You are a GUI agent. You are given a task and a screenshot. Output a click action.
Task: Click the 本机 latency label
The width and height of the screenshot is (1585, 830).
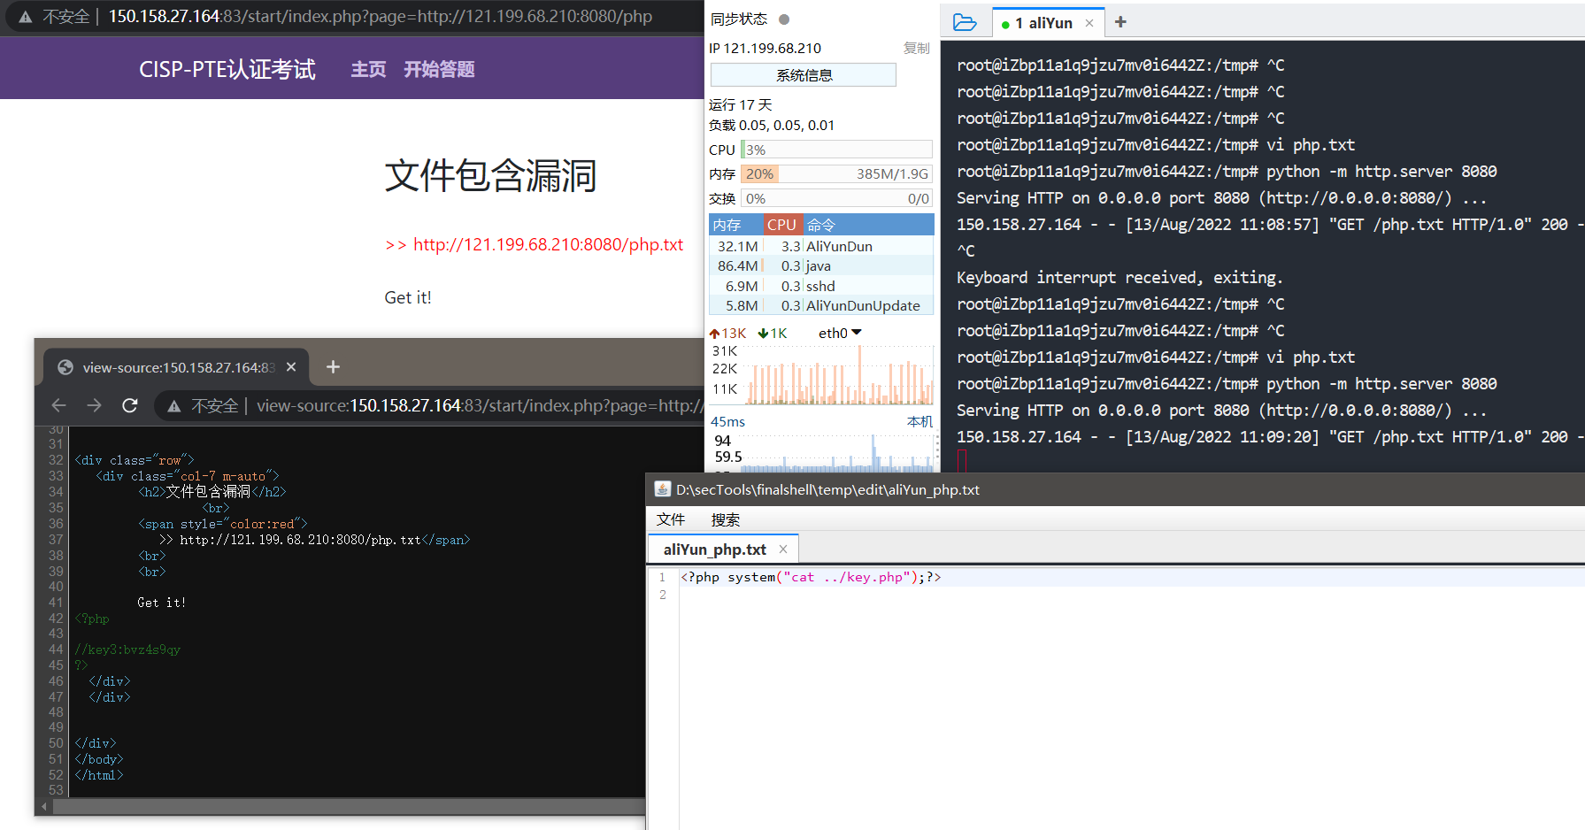point(919,421)
